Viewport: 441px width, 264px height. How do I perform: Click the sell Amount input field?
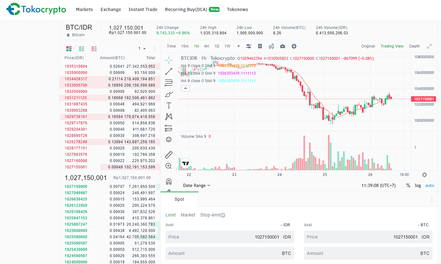[368, 253]
